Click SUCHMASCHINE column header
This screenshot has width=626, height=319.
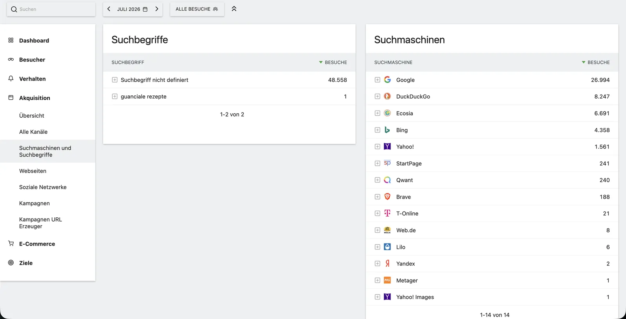(393, 62)
